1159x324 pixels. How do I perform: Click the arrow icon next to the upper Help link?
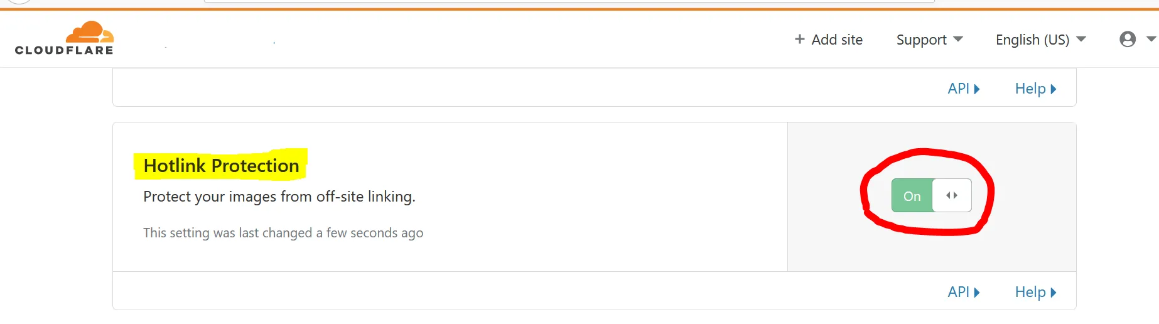(1054, 89)
